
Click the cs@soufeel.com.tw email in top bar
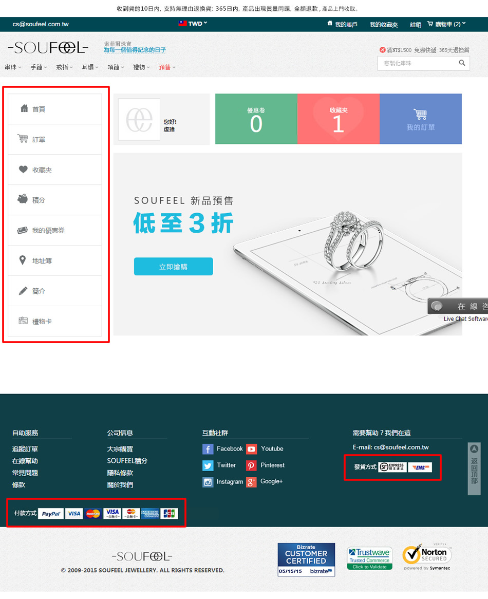click(x=41, y=24)
